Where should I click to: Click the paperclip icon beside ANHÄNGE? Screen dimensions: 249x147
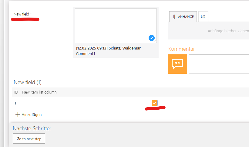pos(174,17)
